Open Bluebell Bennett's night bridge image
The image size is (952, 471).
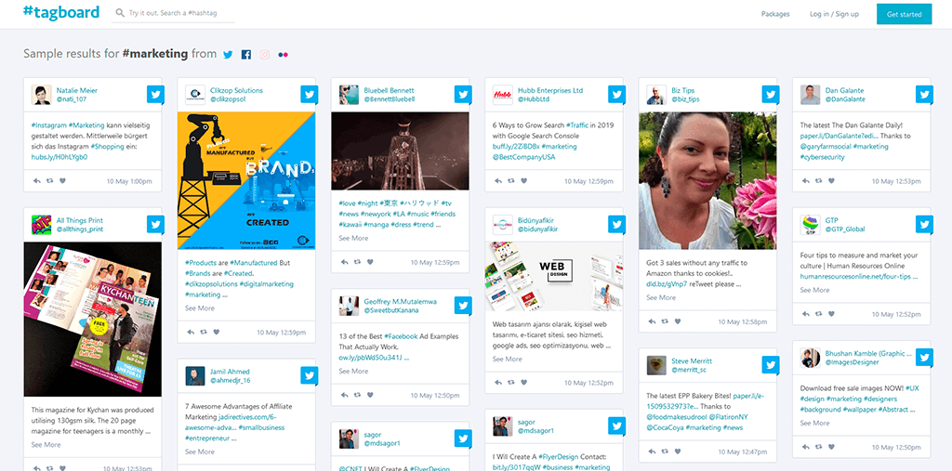[x=400, y=150]
